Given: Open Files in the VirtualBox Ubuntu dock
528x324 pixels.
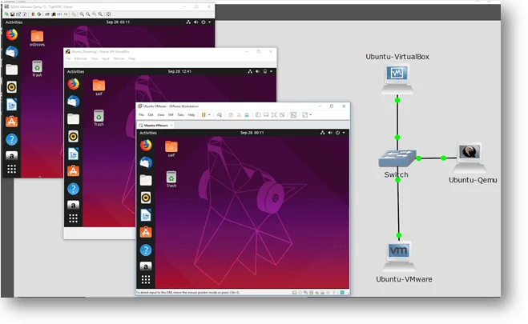Looking at the screenshot, I should point(73,119).
